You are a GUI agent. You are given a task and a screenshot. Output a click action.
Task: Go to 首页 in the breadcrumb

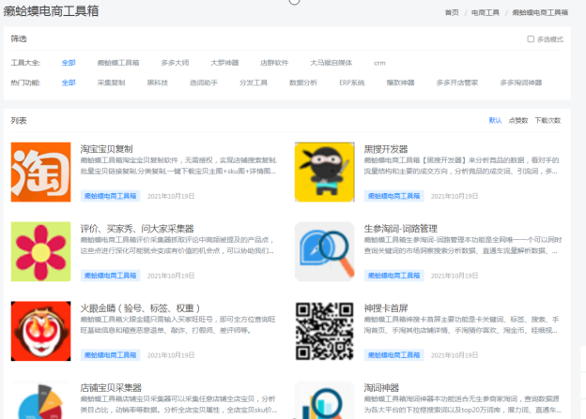point(452,12)
